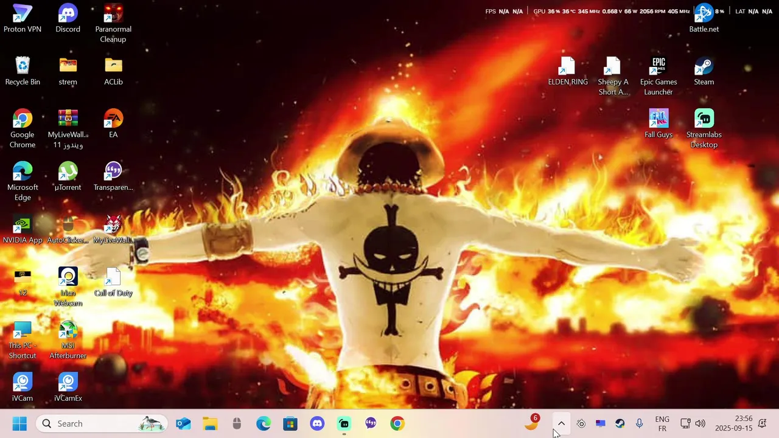
Task: Open File Explorer from the taskbar
Action: (x=210, y=423)
